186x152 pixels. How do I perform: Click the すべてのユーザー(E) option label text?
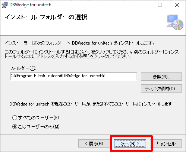tap(38, 117)
